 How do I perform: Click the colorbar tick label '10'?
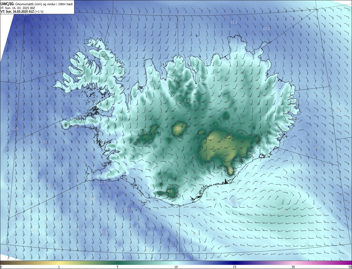176,267
